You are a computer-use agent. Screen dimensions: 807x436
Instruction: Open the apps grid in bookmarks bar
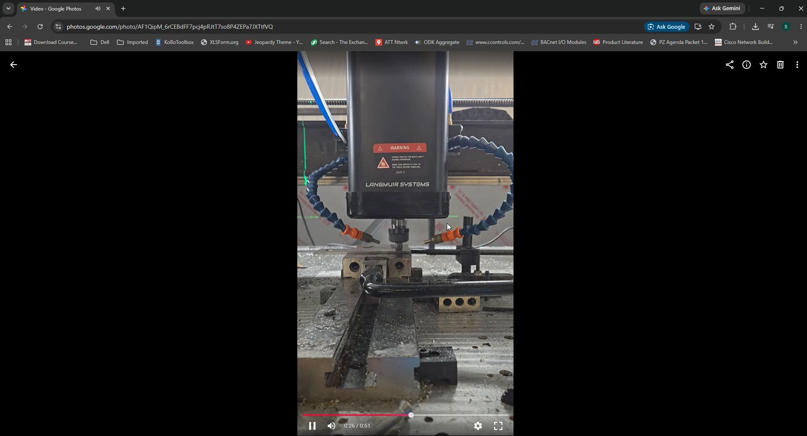8,42
